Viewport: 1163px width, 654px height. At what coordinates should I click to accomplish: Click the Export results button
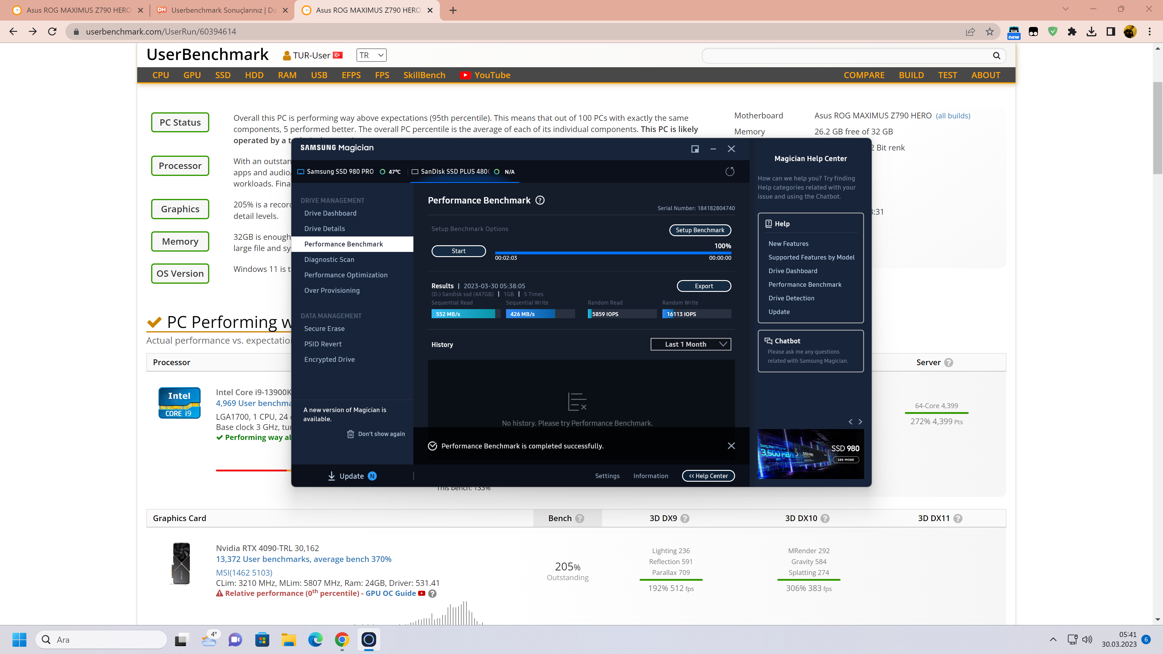click(x=704, y=286)
